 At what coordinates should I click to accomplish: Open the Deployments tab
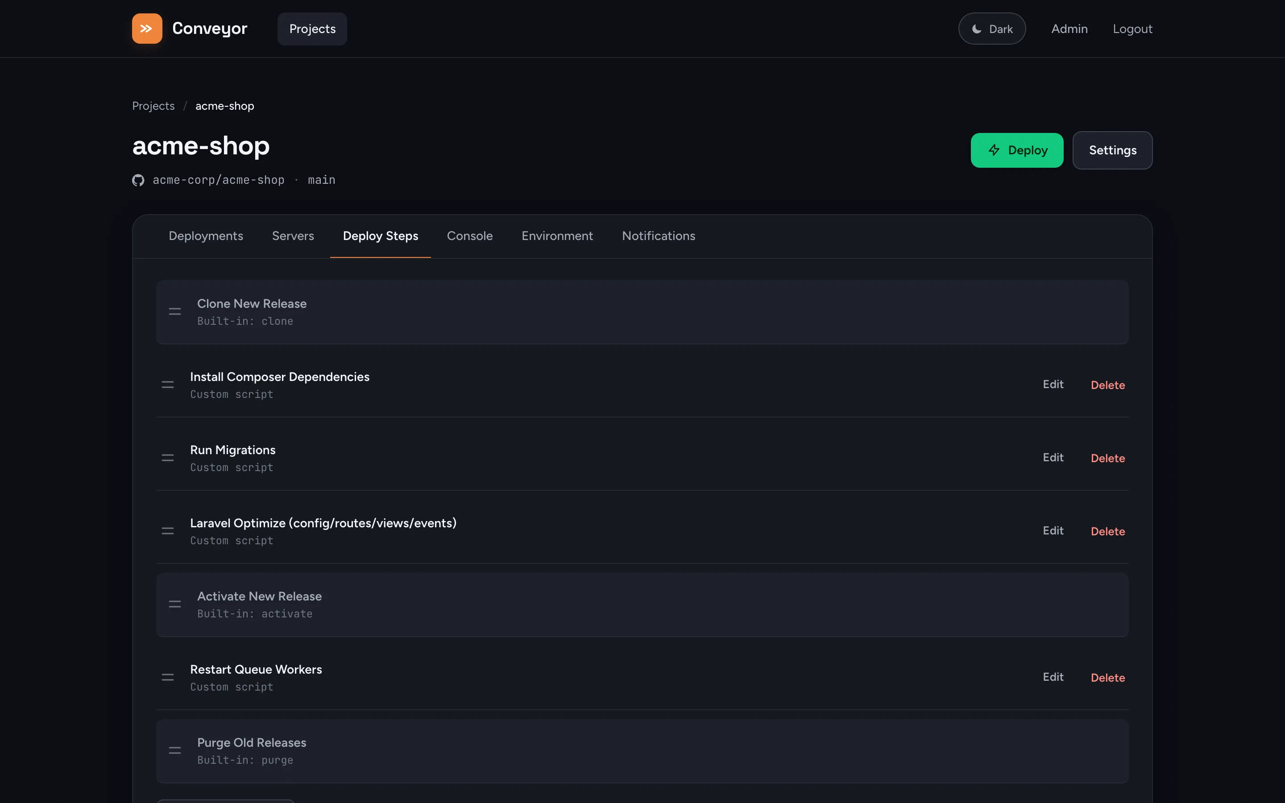[206, 236]
